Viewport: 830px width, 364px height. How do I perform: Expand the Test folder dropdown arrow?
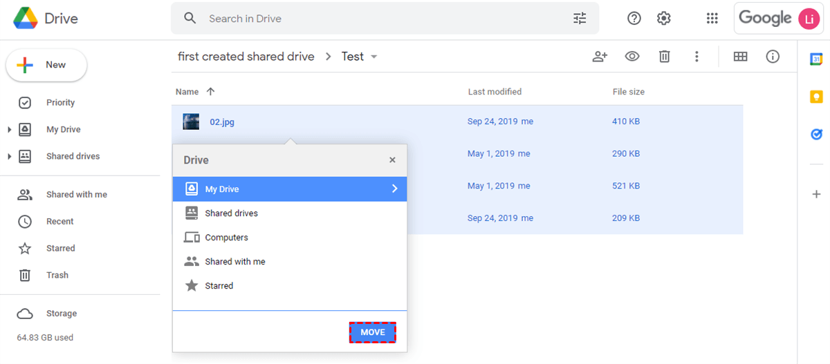pos(374,57)
